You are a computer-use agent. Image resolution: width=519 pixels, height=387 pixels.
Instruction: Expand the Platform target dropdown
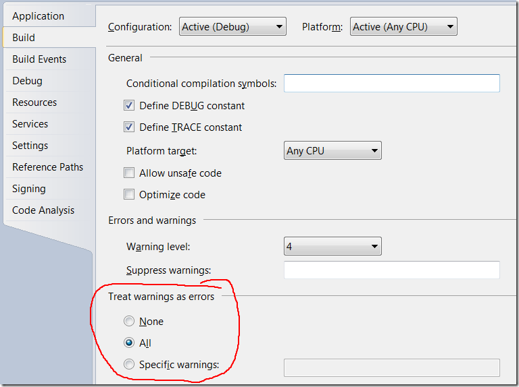[332, 151]
